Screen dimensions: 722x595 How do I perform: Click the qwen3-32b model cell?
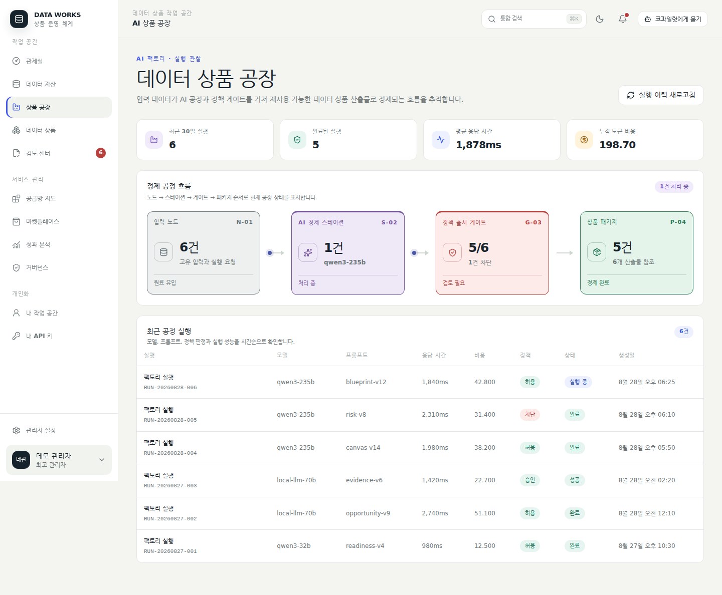point(294,546)
